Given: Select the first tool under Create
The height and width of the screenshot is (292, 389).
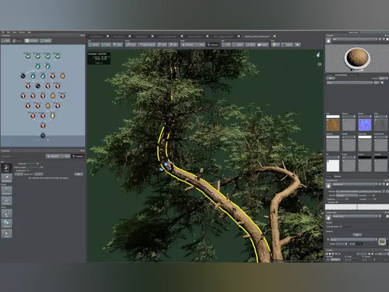Looking at the screenshot, I should 6,191.
